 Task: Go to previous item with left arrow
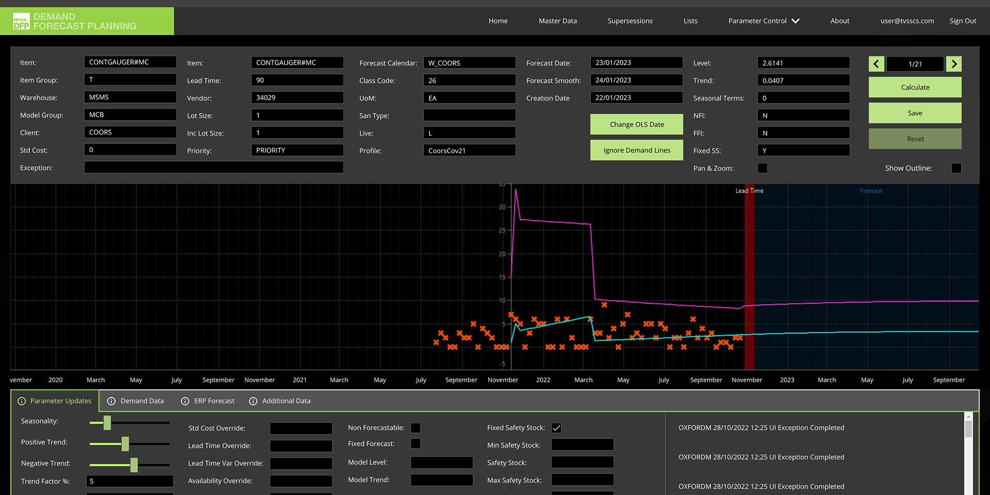[876, 64]
